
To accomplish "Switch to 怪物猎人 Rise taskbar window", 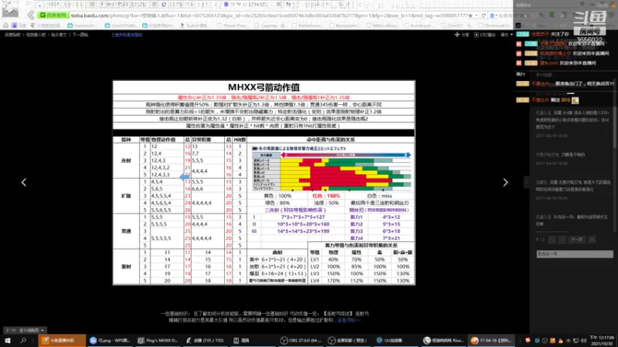I will click(445, 340).
